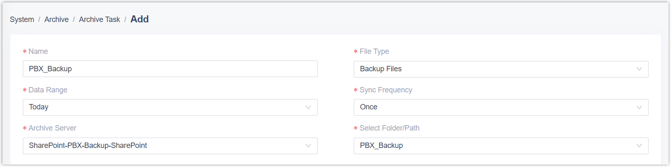Screen dimensions: 671x167
Task: Click the chevron arrow in File Type
Action: pos(639,69)
